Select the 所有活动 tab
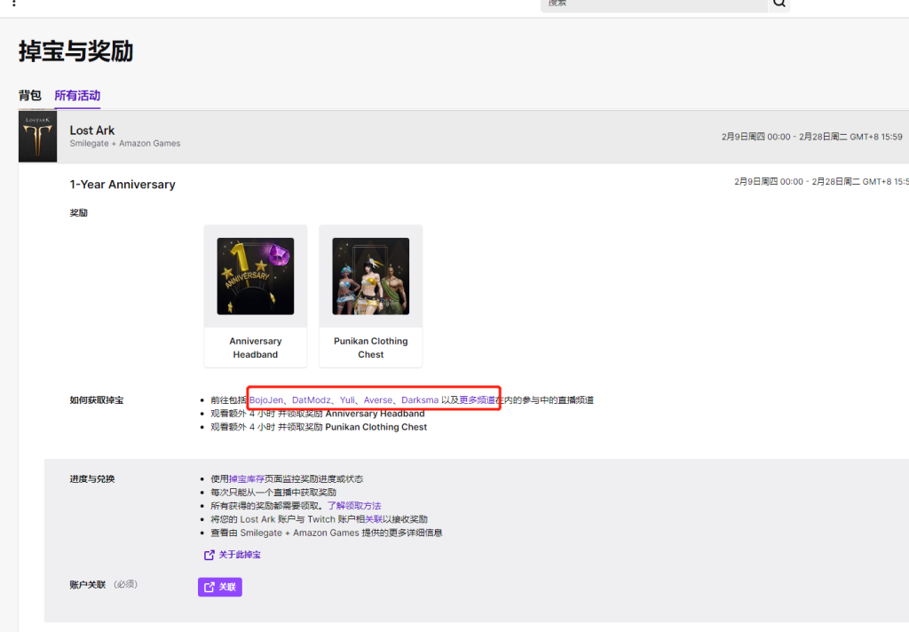The height and width of the screenshot is (632, 909). tap(77, 95)
